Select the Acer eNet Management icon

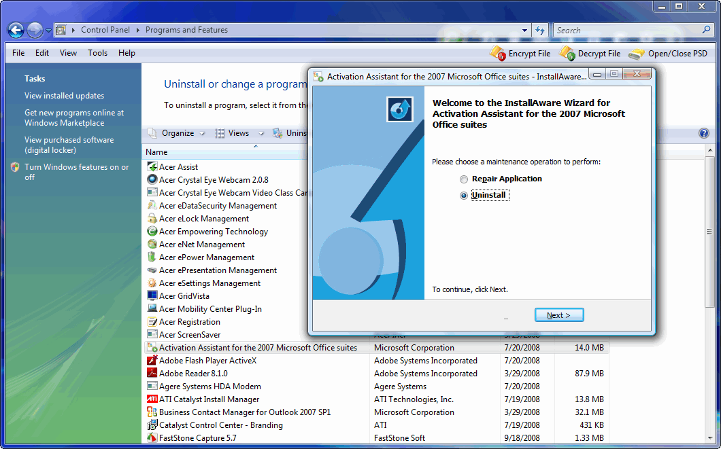(x=152, y=244)
